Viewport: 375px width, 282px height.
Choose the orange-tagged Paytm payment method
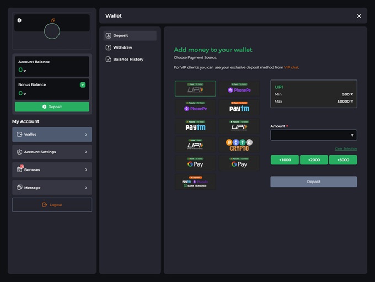[240, 107]
